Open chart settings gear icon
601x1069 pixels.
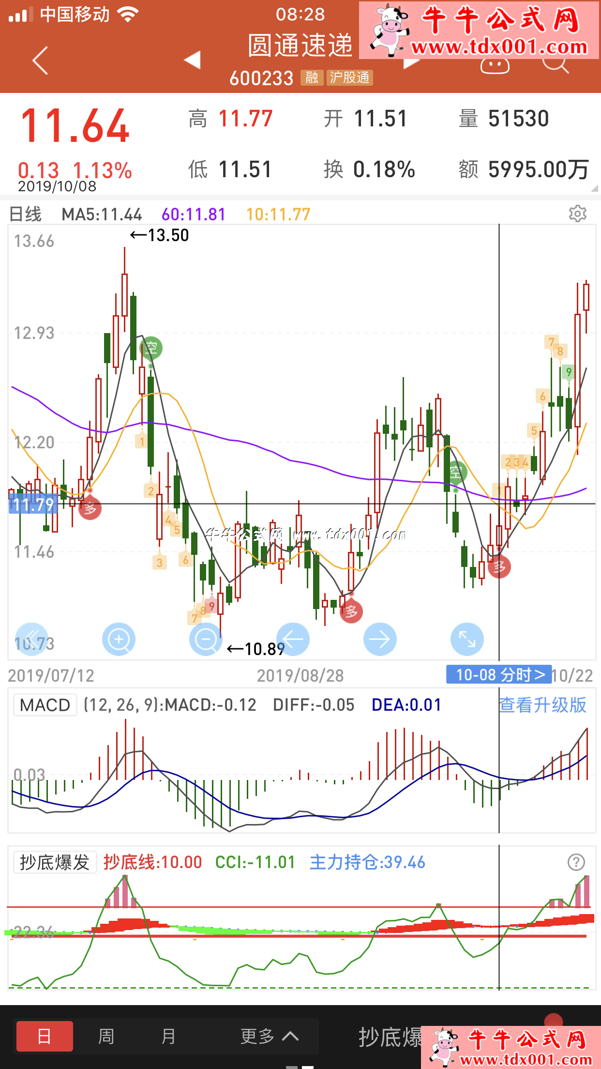pos(577,214)
